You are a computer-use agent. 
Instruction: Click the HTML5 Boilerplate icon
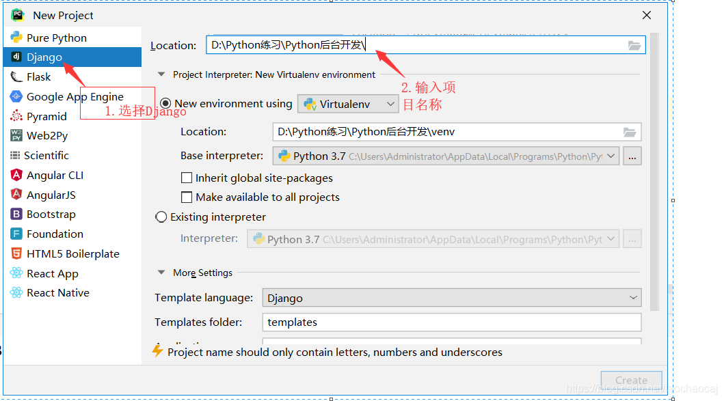point(16,254)
